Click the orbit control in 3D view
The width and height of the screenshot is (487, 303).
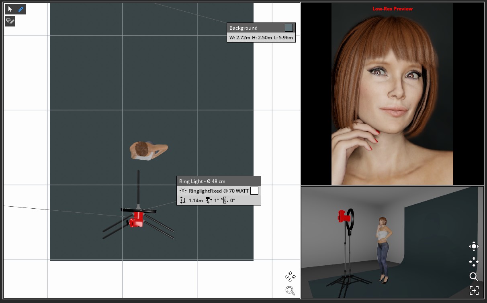pos(474,246)
